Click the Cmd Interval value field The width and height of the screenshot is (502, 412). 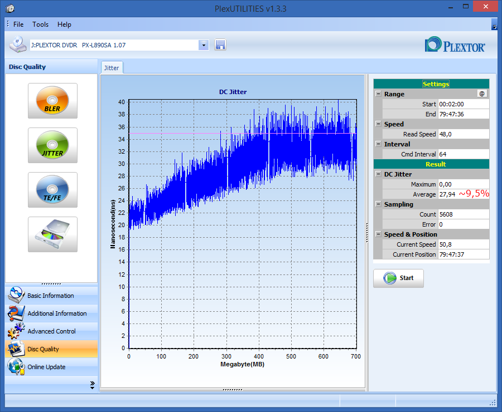(464, 154)
